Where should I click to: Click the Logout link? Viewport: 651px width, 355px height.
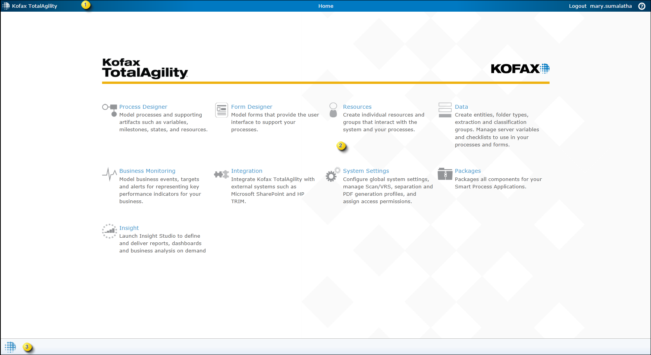coord(578,6)
